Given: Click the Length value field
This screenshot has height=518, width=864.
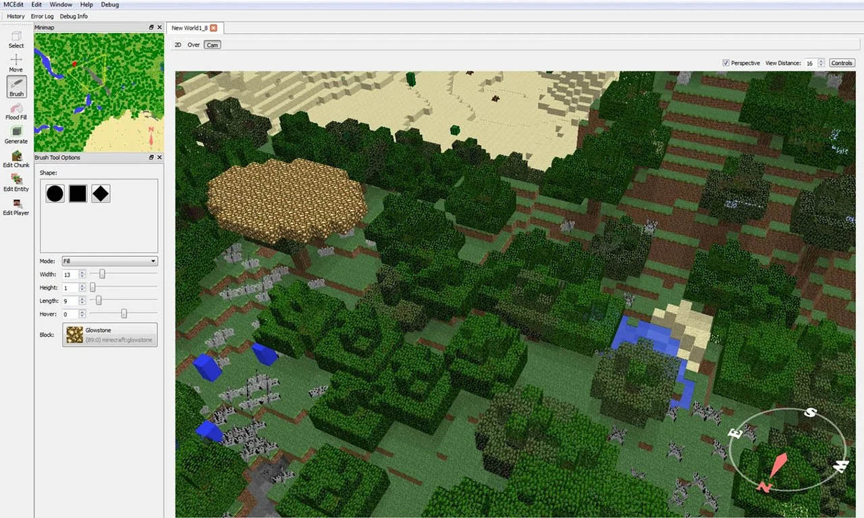Looking at the screenshot, I should click(x=70, y=301).
